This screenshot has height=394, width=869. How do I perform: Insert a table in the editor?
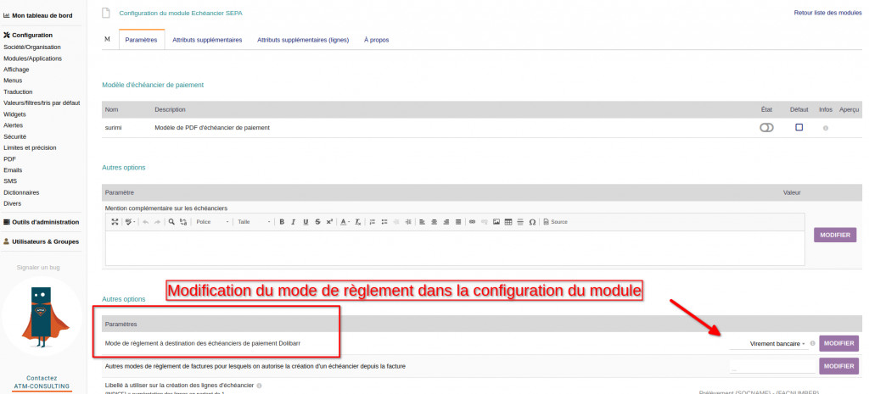tap(508, 222)
